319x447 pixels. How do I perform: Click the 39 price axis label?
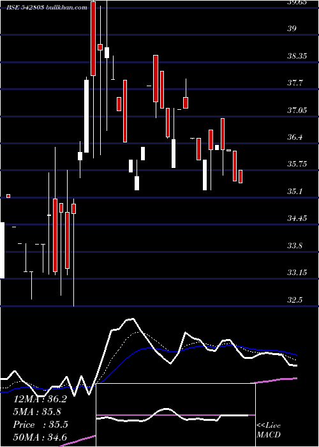click(292, 29)
